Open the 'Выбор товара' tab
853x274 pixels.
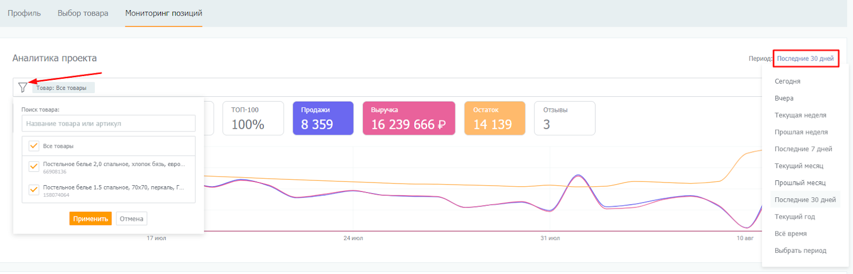click(83, 13)
